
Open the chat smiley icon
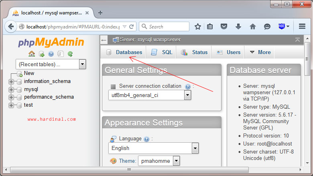point(267,26)
